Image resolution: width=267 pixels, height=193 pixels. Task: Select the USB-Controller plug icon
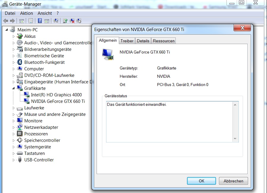(20, 160)
